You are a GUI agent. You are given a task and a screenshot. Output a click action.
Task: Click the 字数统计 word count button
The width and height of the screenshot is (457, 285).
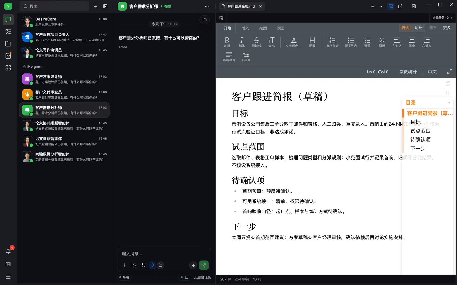[408, 72]
